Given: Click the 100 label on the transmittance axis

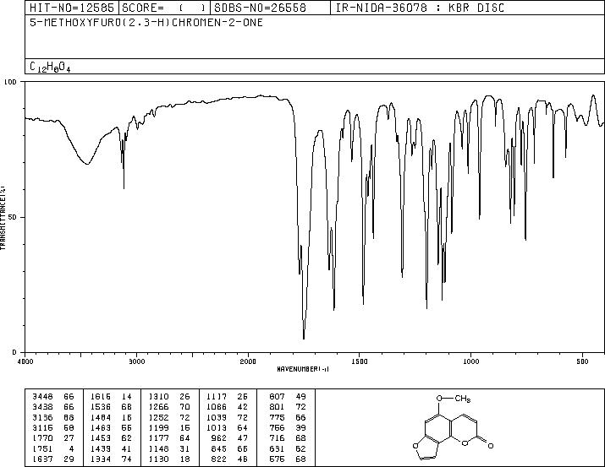Looking at the screenshot, I should (x=10, y=82).
